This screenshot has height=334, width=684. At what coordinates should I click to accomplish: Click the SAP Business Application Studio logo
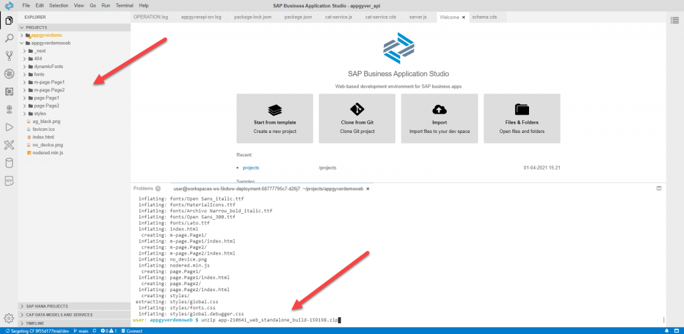[9, 5]
